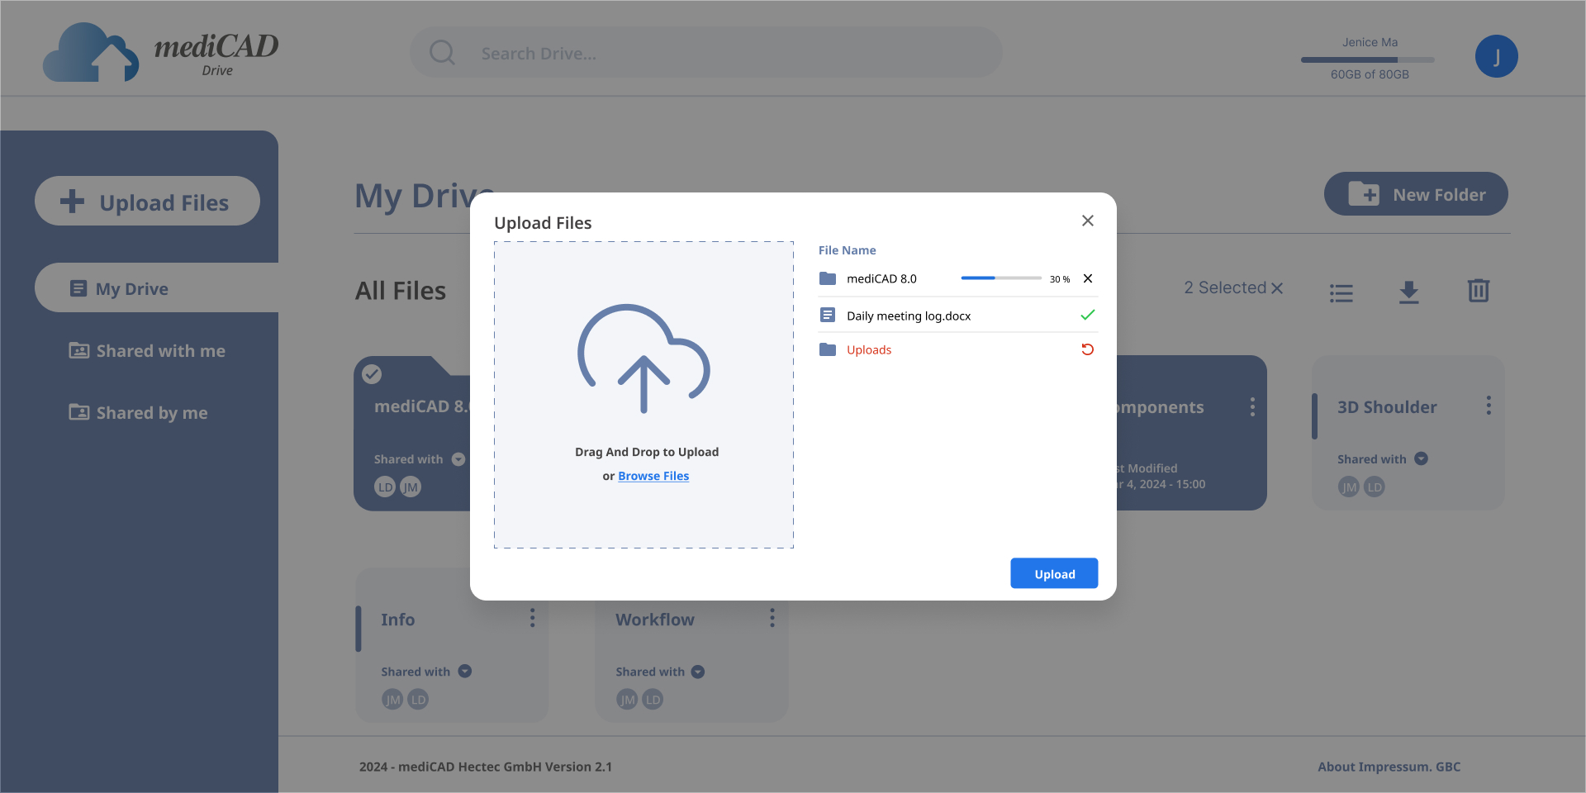The height and width of the screenshot is (793, 1586).
Task: Cancel the mediCAD 8.0 upload
Action: coord(1088,278)
